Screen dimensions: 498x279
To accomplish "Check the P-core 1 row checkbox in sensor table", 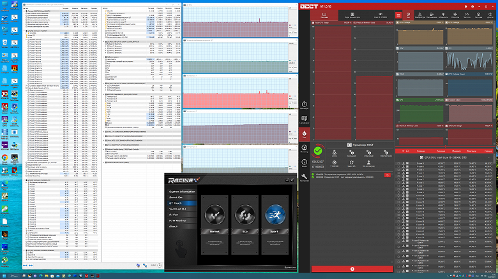I will coord(398,166).
